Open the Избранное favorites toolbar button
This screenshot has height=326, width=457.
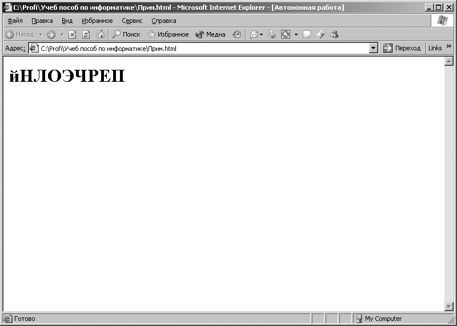(168, 34)
